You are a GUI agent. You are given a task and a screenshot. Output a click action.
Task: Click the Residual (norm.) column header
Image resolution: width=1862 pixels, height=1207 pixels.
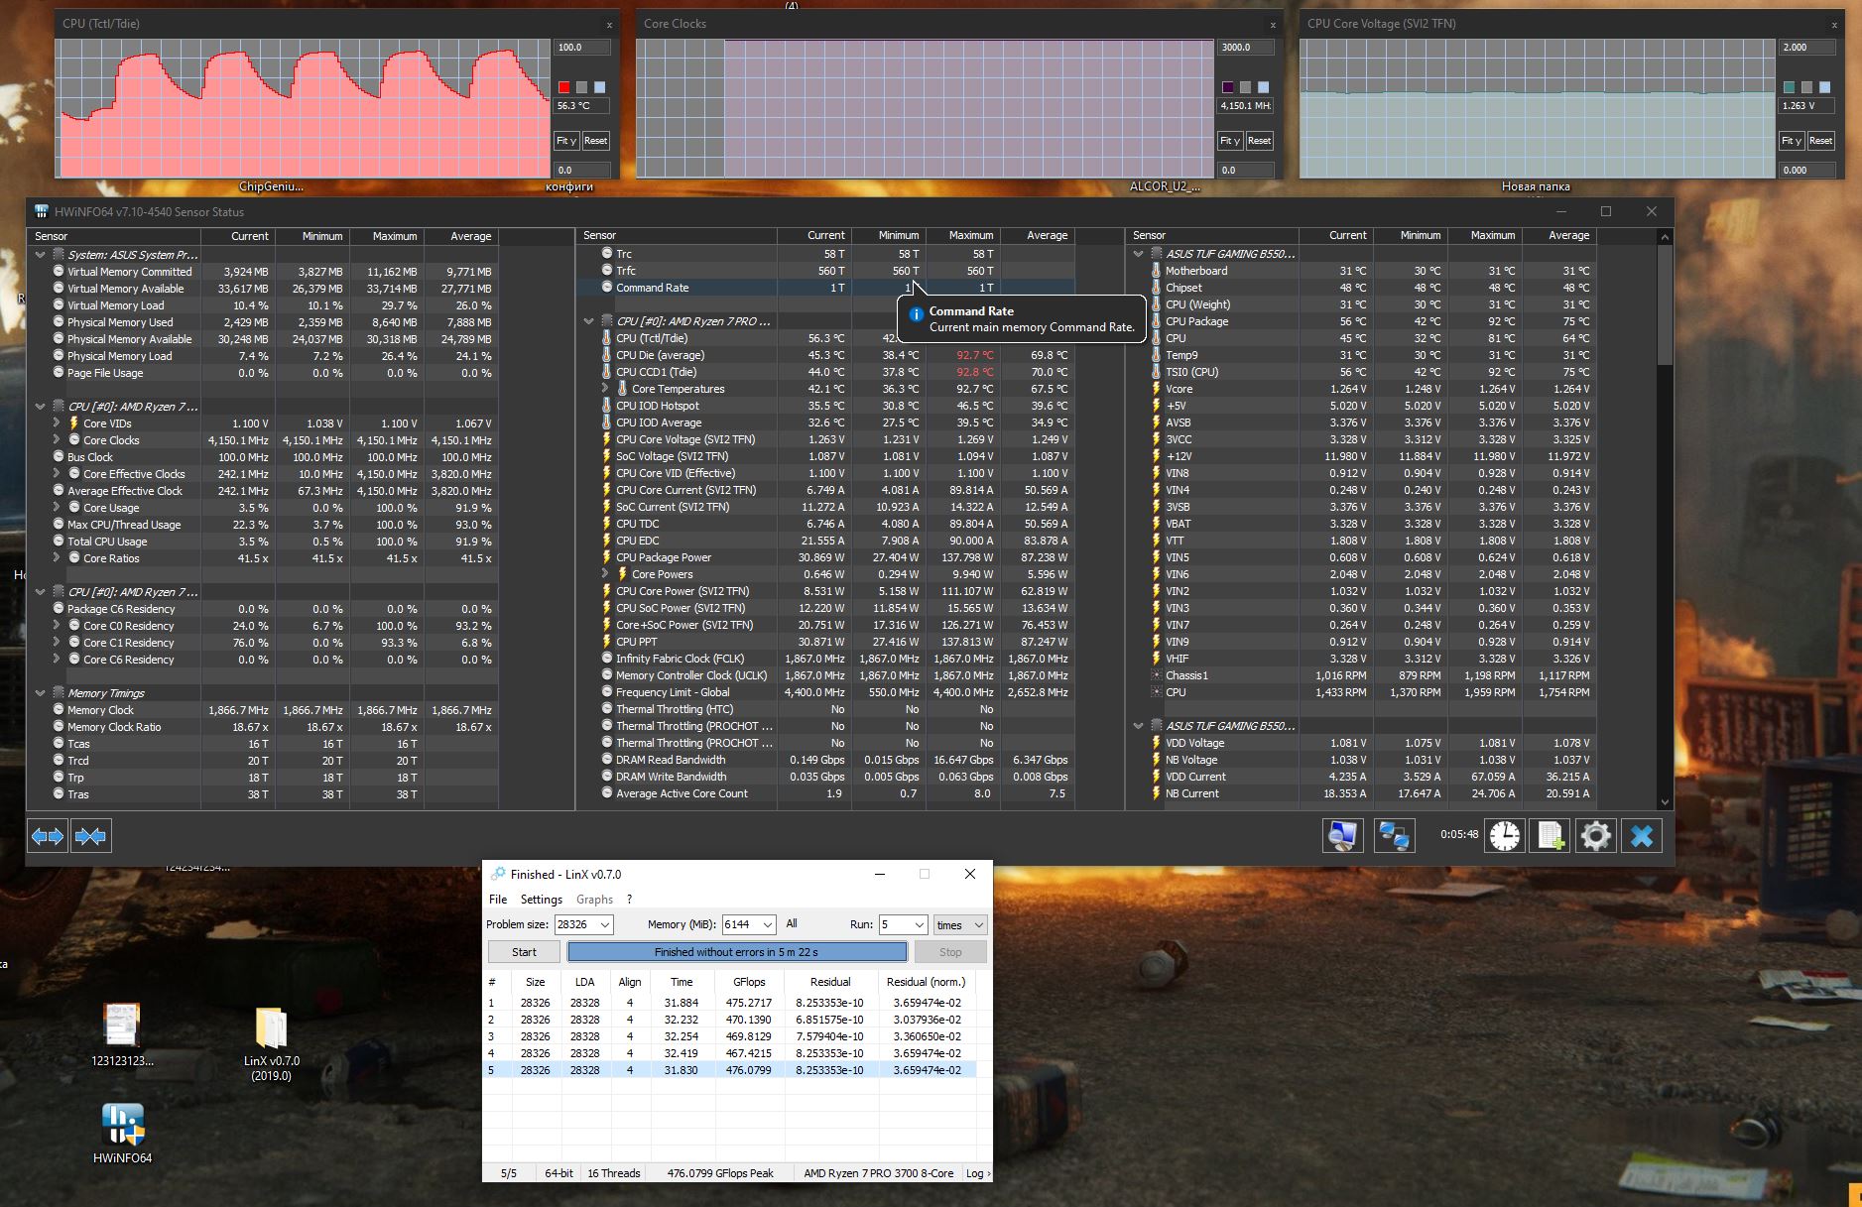click(926, 982)
